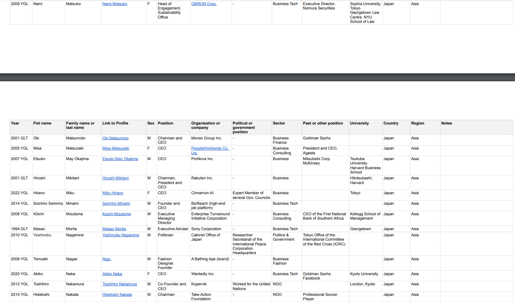Select the Politics & Government sector cell

(x=287, y=244)
